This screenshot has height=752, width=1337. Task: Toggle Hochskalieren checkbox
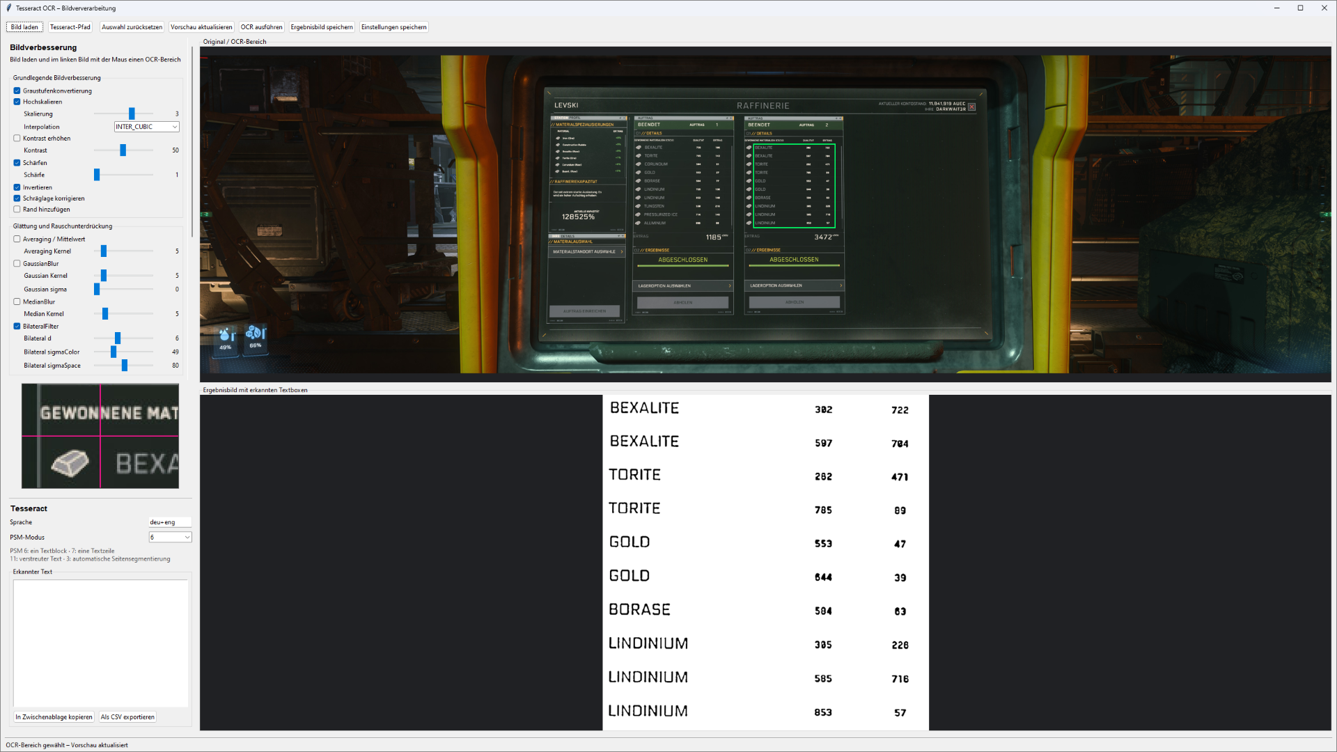click(17, 102)
